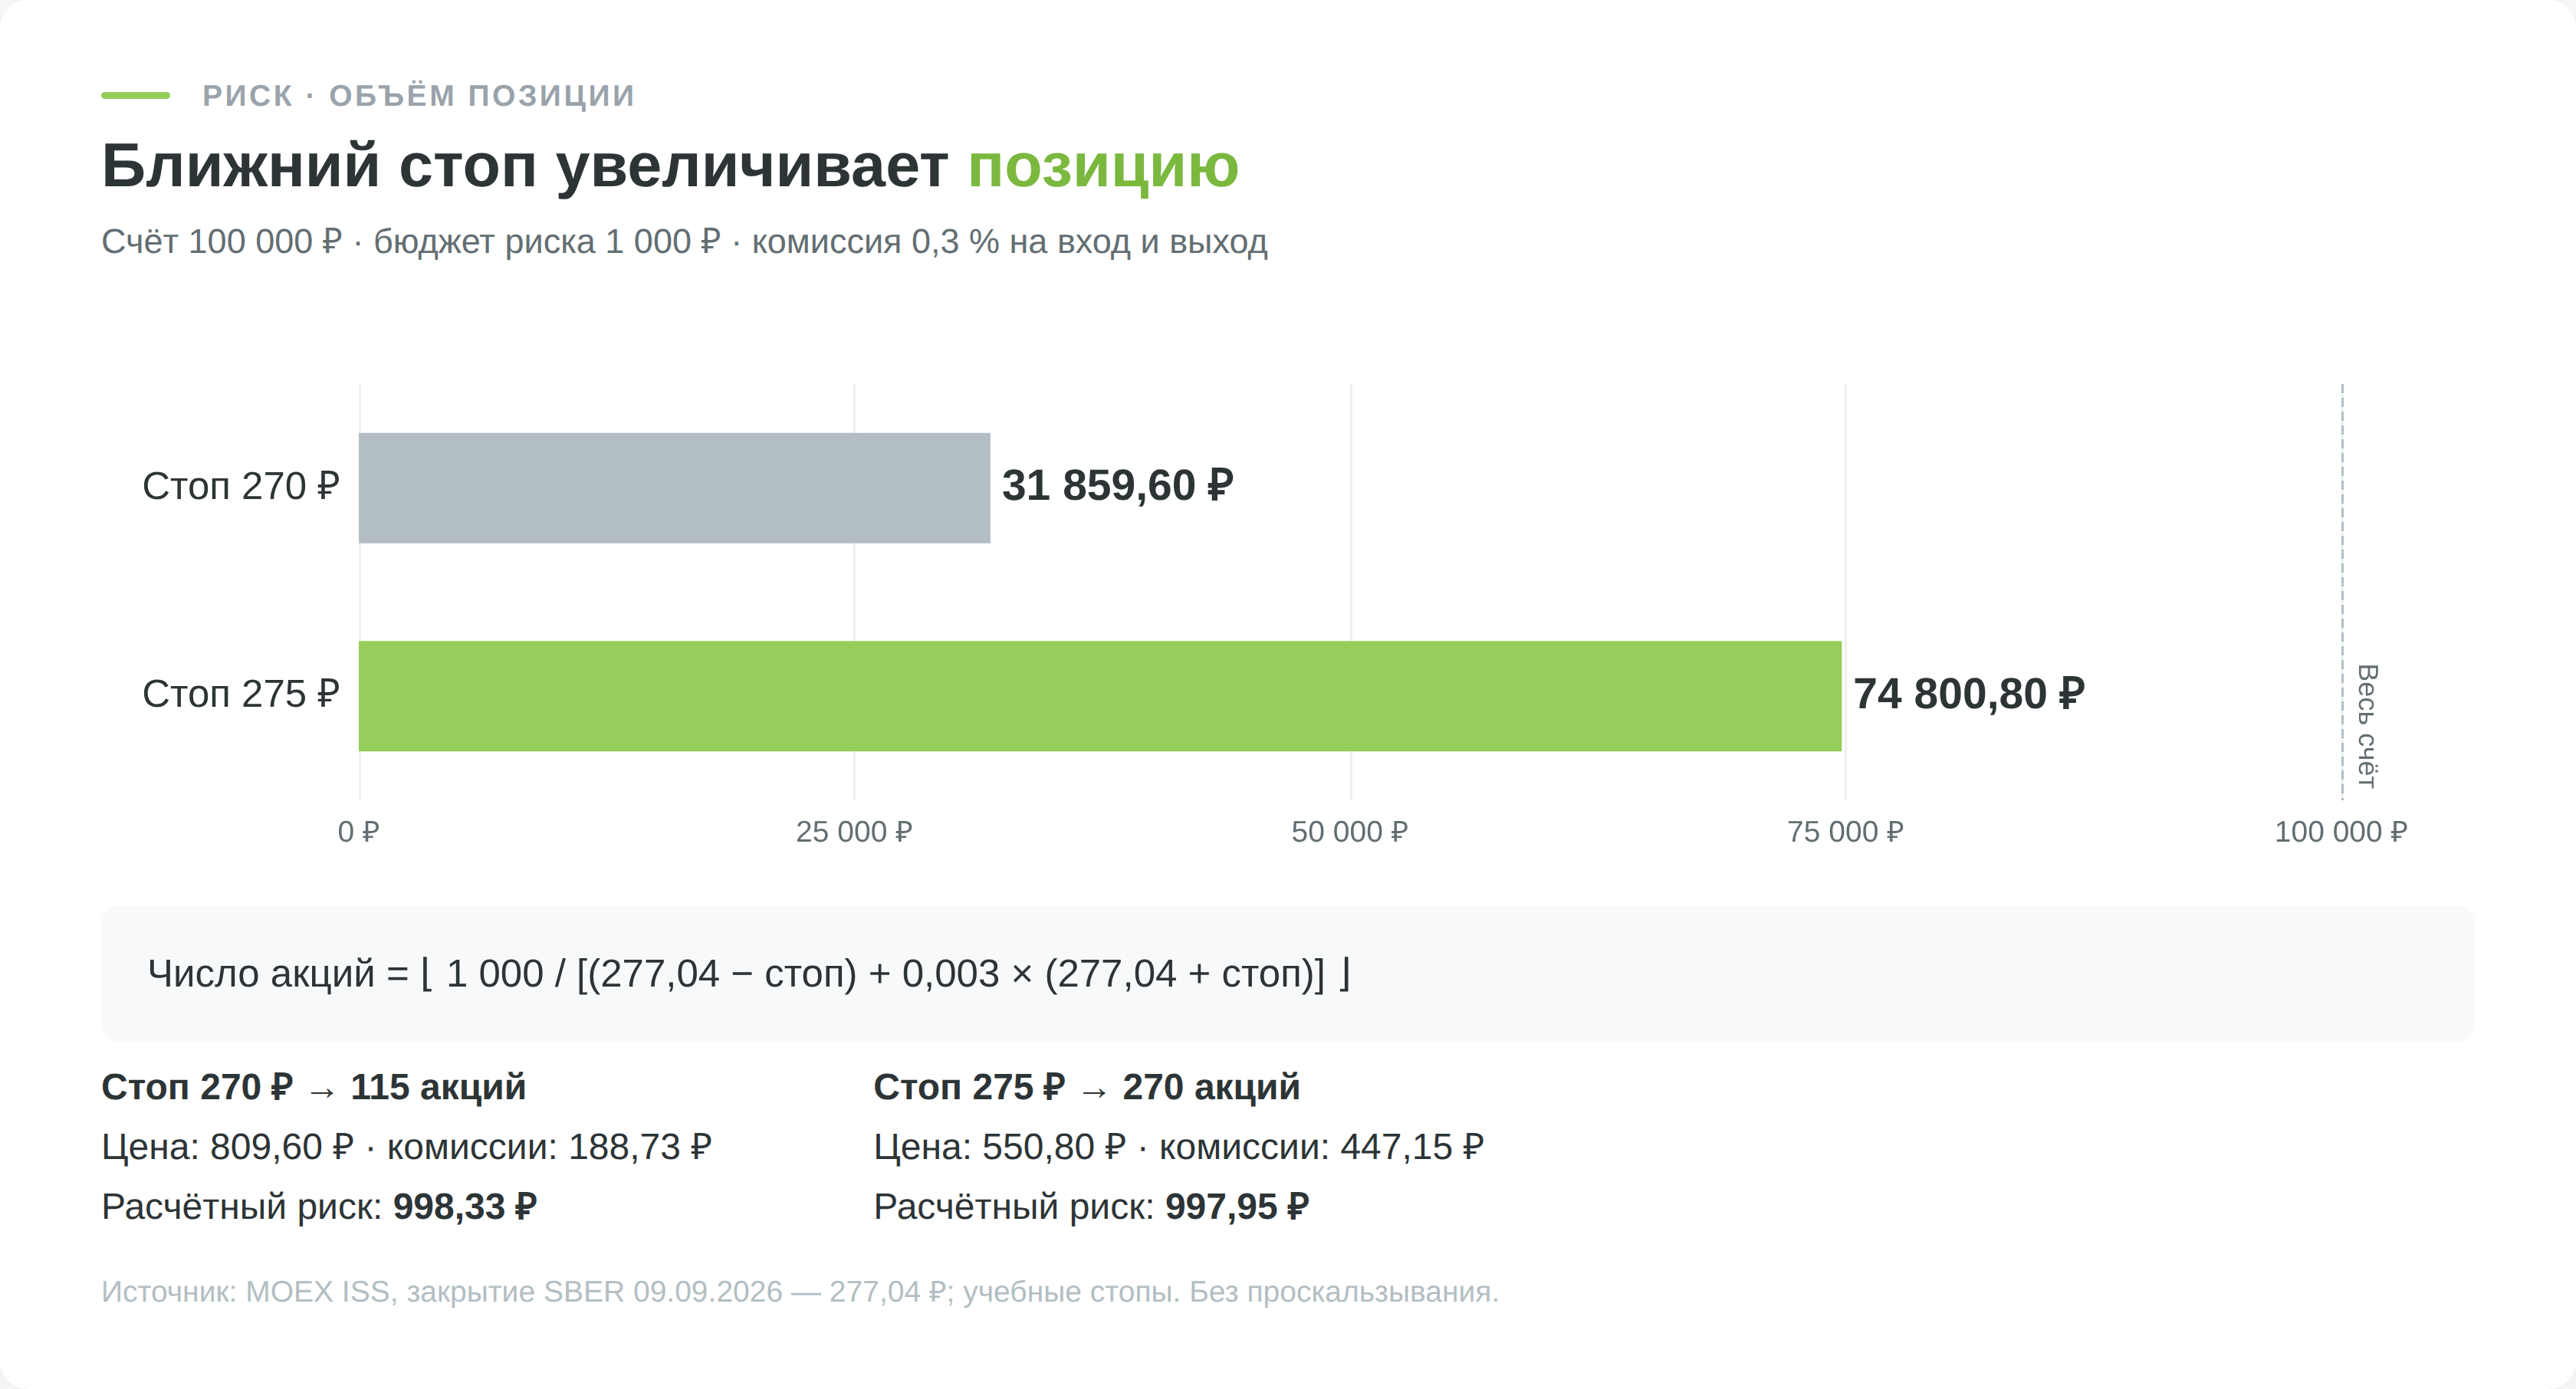Screen dimensions: 2576x1389
Task: Click the Число акций formula box
Action: click(x=1288, y=973)
